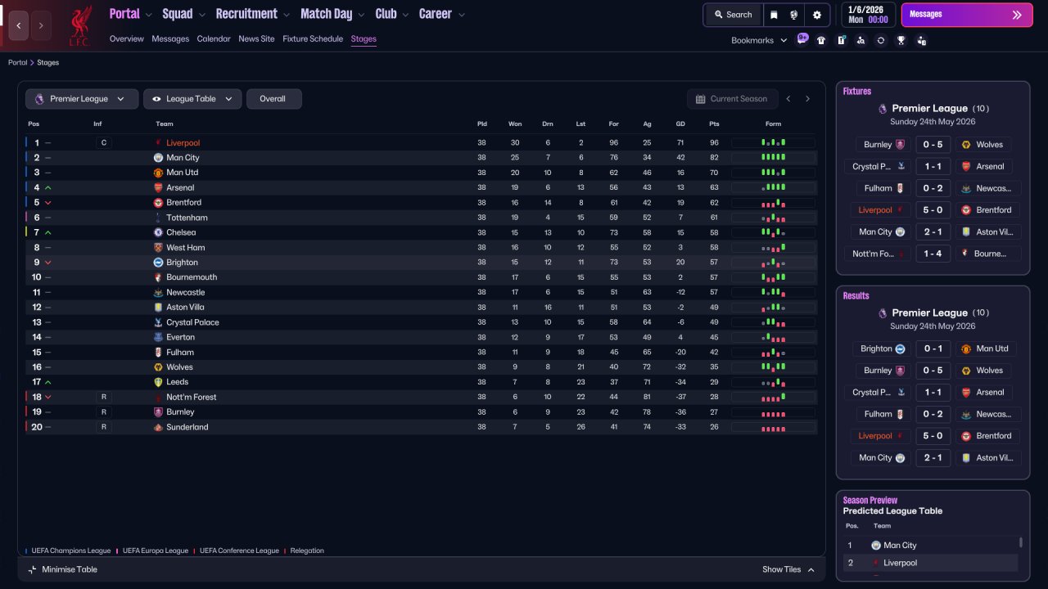Viewport: 1048px width, 589px height.
Task: Click Premier League logo in Fixtures panel
Action: [x=883, y=108]
